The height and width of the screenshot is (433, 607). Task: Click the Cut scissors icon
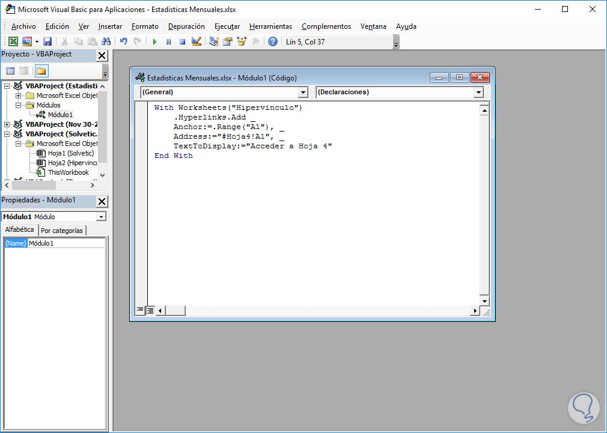[x=65, y=41]
